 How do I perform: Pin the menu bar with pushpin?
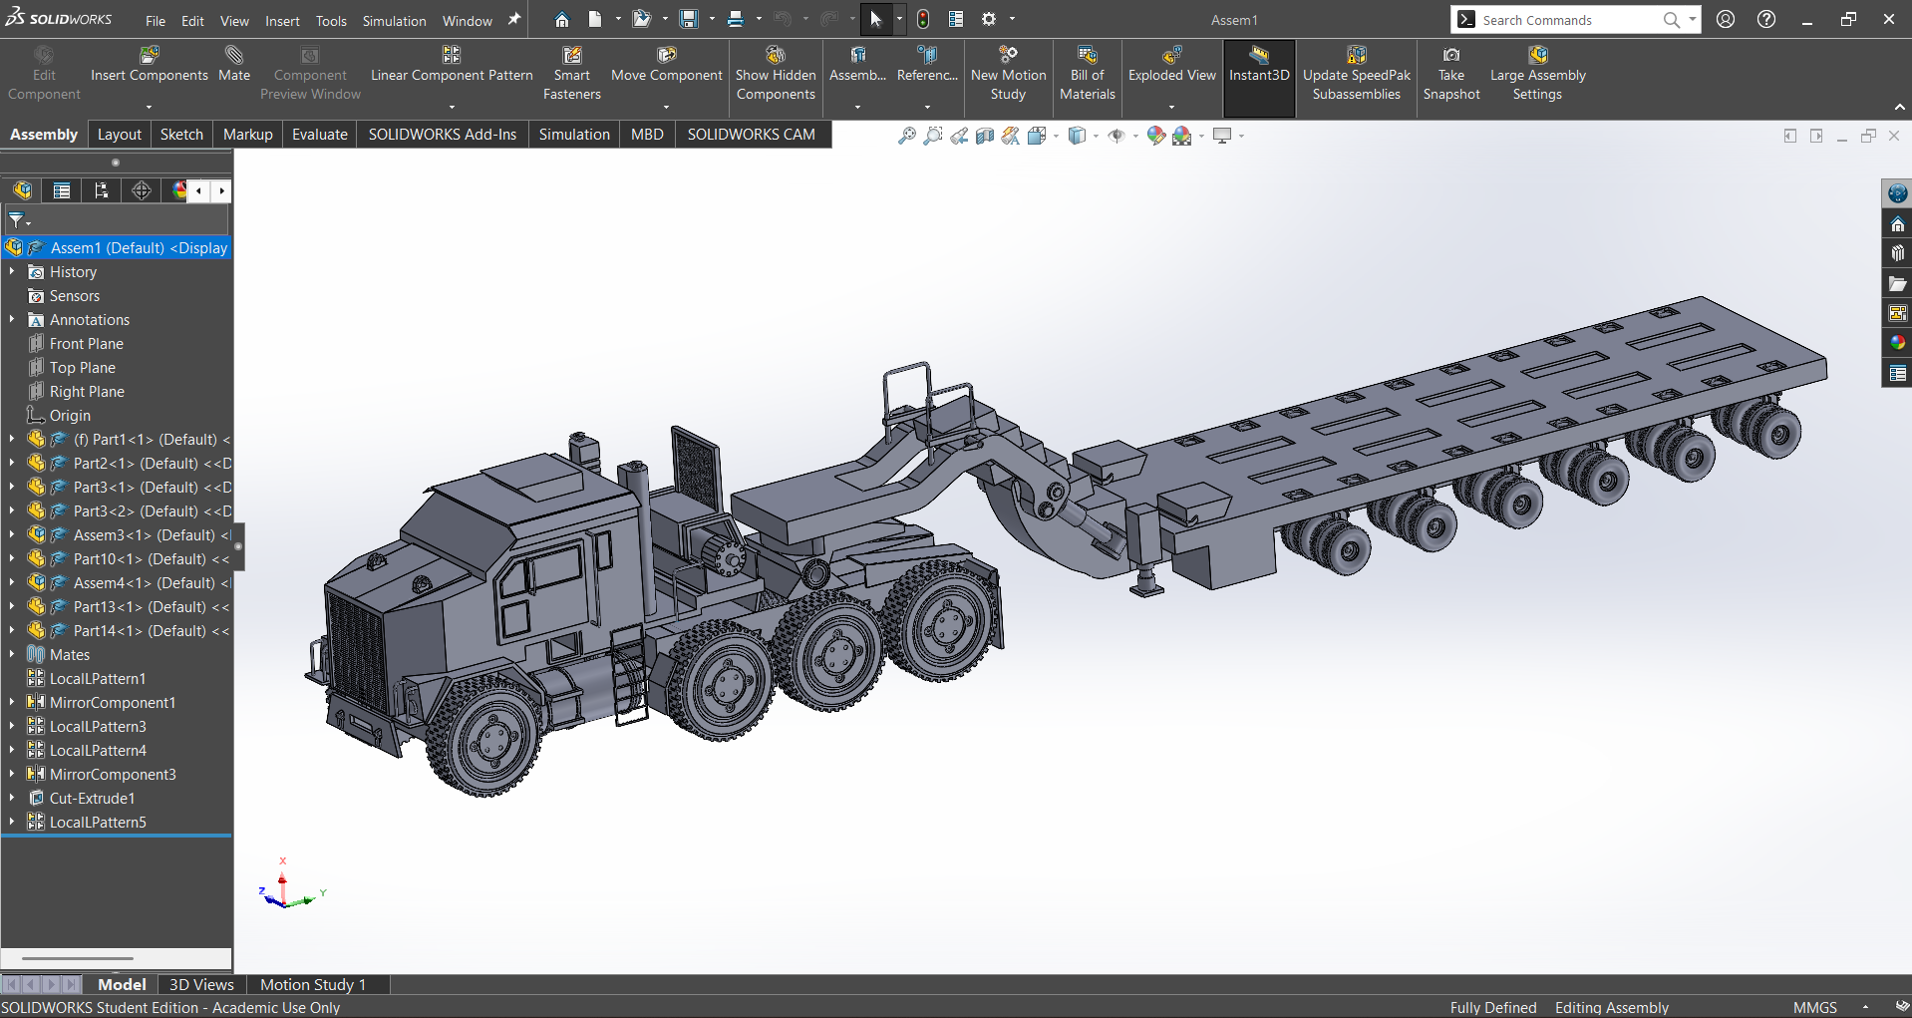tap(514, 19)
